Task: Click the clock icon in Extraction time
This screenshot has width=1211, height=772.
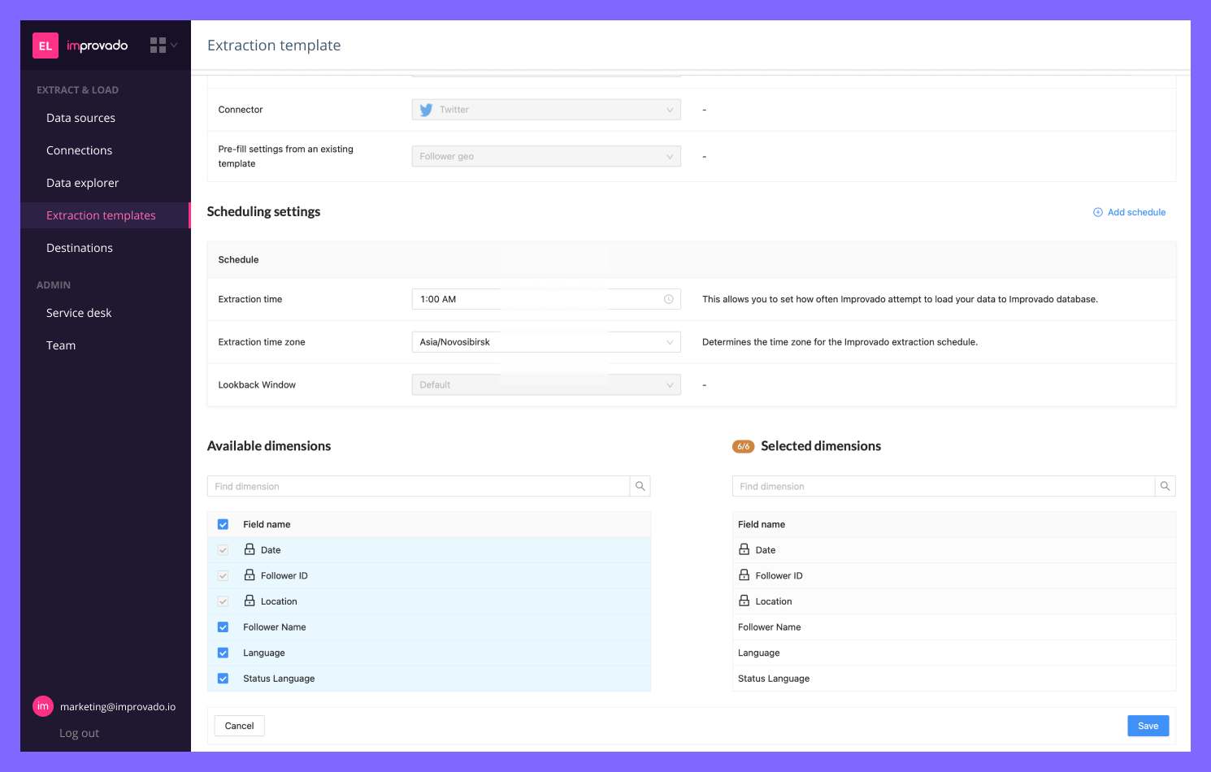Action: [668, 299]
